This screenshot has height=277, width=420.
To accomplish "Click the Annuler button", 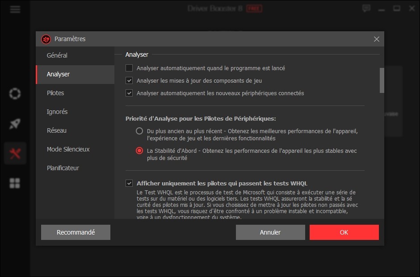I will point(270,232).
